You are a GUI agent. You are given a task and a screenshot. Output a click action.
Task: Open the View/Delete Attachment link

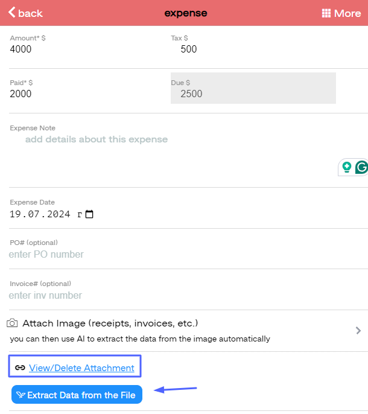pos(81,368)
